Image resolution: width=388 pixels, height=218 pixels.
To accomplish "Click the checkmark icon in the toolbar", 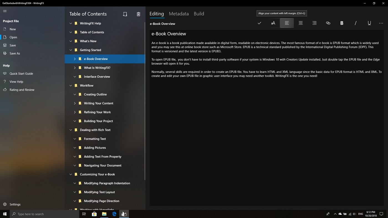I will click(259, 23).
